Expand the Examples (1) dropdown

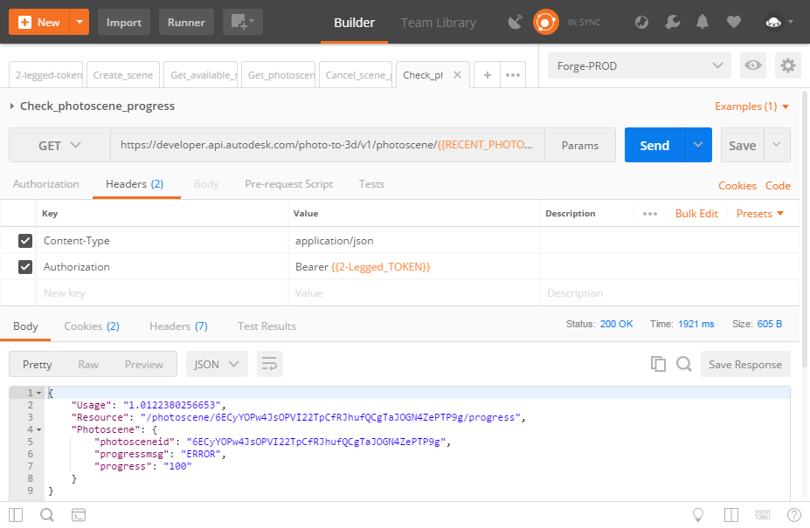[x=751, y=106]
